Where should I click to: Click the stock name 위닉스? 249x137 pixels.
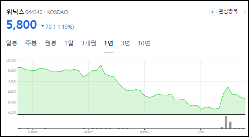(x=15, y=12)
